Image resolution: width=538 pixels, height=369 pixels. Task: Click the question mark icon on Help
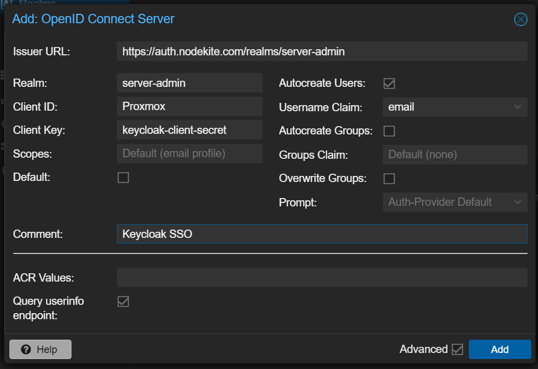pos(25,350)
